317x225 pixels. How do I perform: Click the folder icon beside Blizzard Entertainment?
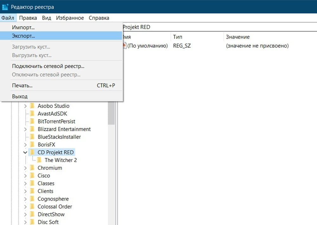click(32, 129)
